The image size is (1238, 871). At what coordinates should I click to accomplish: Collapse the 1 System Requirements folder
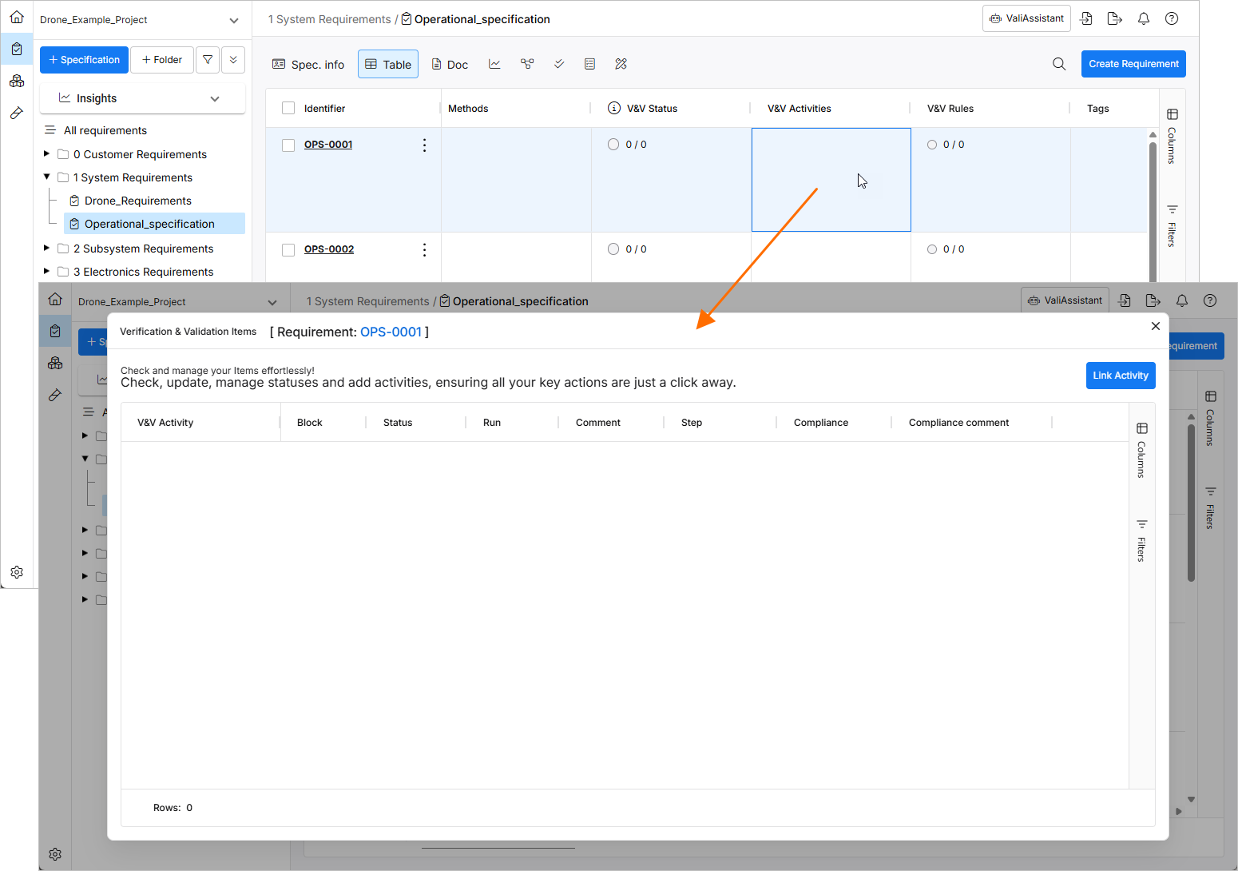click(x=46, y=177)
